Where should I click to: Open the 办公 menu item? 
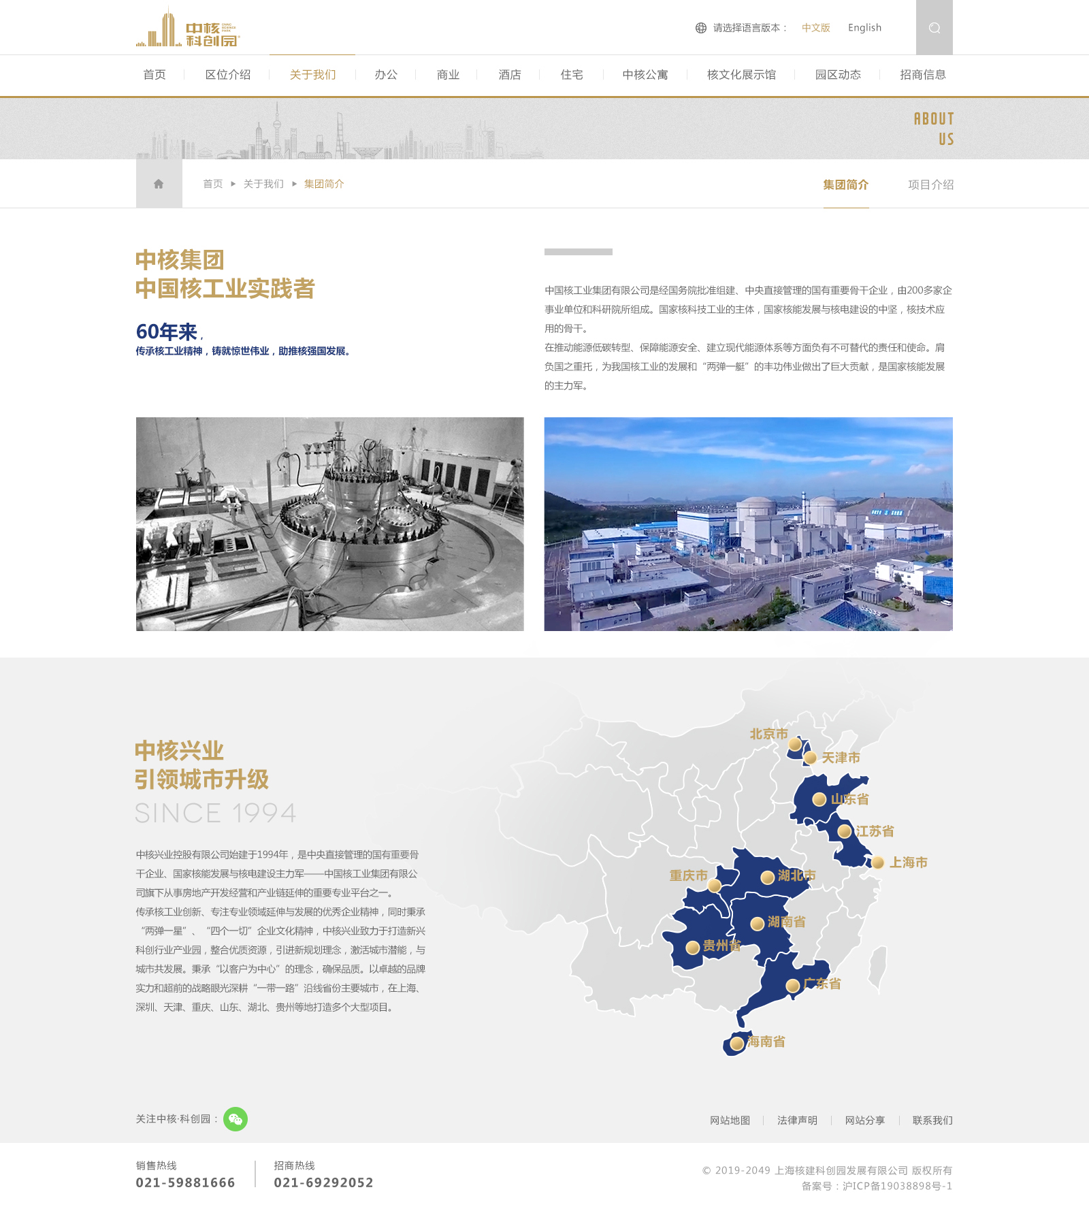point(386,75)
